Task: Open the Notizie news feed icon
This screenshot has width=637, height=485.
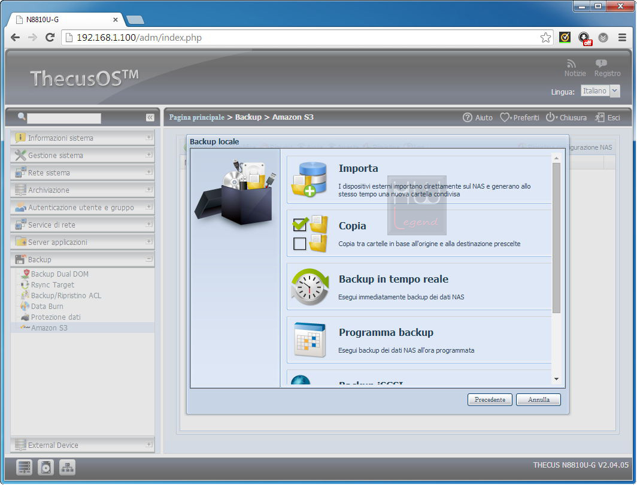Action: (571, 64)
